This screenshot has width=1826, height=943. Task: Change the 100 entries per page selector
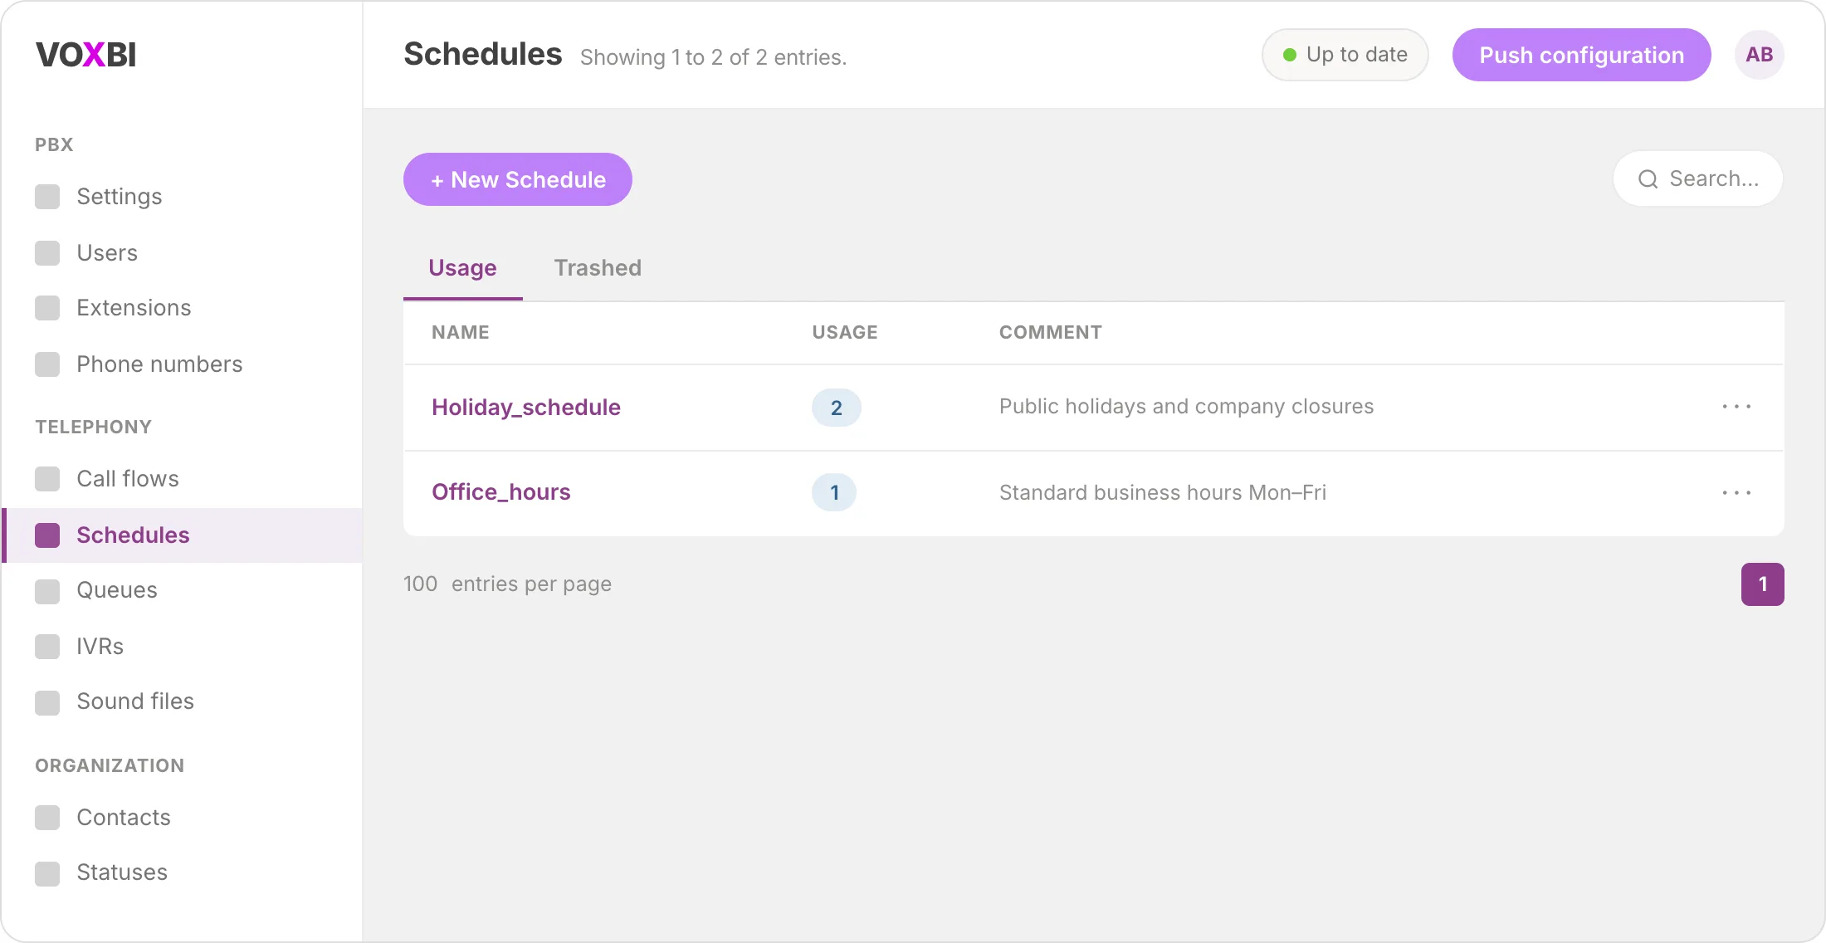pos(420,584)
